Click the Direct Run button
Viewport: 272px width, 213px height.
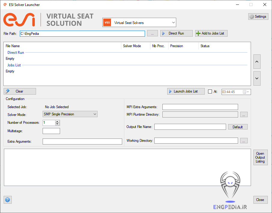177,33
